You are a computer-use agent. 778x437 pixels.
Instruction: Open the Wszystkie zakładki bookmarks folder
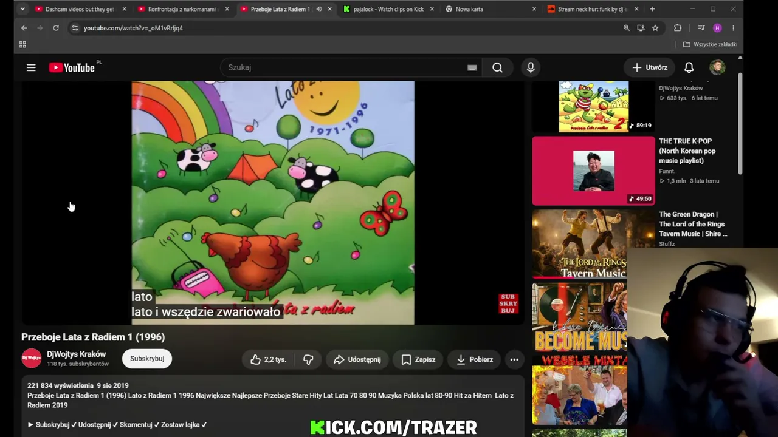point(710,44)
